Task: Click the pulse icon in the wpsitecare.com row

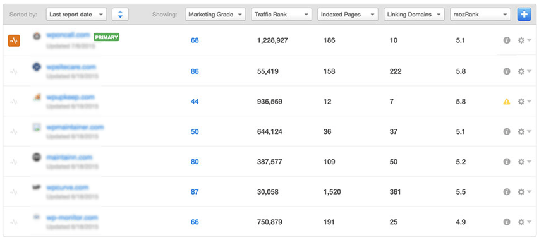Action: 14,71
